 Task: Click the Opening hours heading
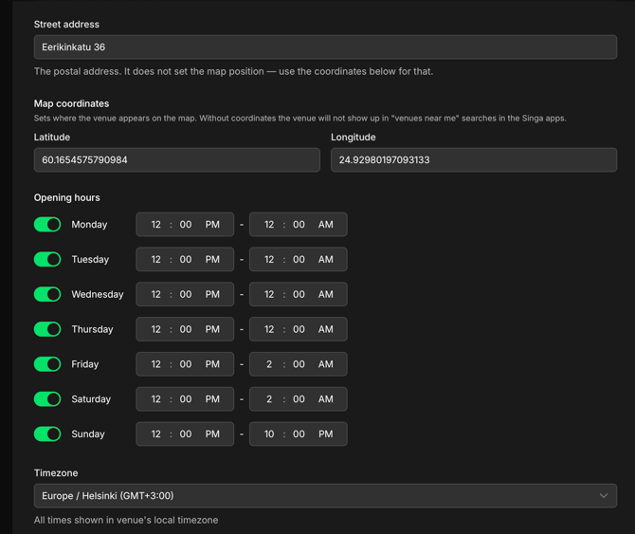(x=67, y=197)
